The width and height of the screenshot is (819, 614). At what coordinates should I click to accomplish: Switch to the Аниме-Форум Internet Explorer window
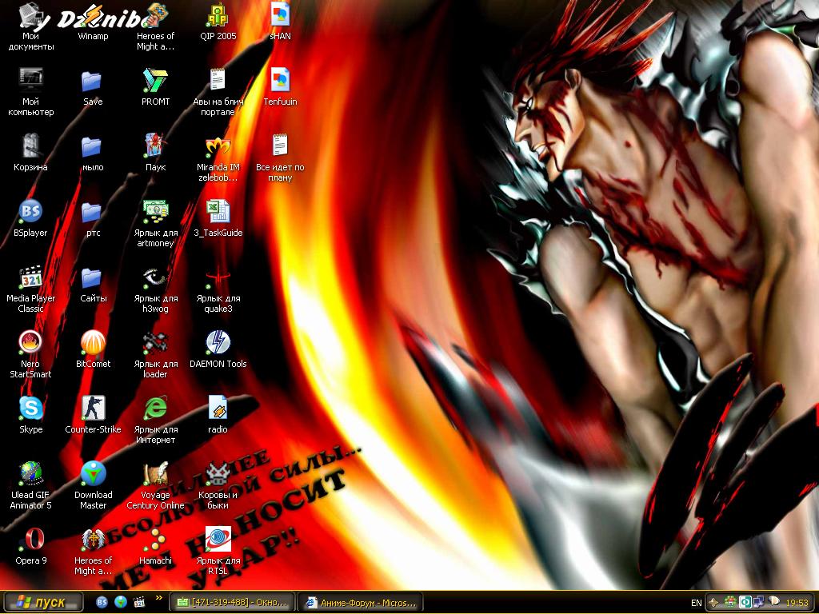tap(361, 603)
